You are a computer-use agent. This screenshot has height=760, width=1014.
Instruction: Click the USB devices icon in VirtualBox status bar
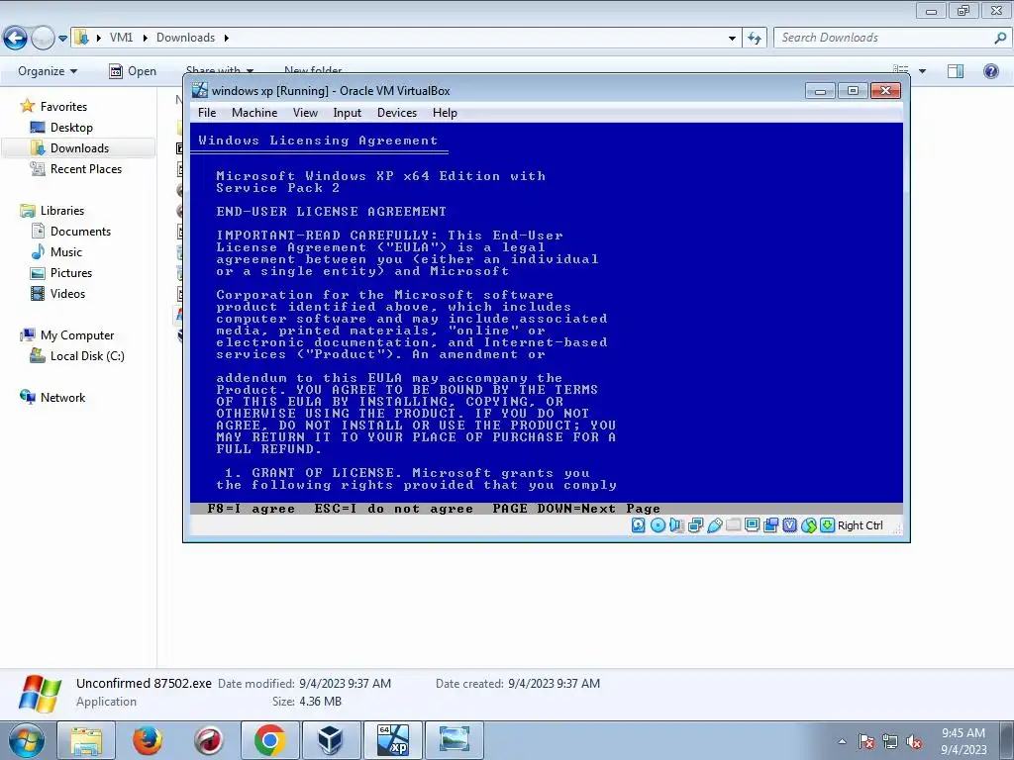(715, 525)
